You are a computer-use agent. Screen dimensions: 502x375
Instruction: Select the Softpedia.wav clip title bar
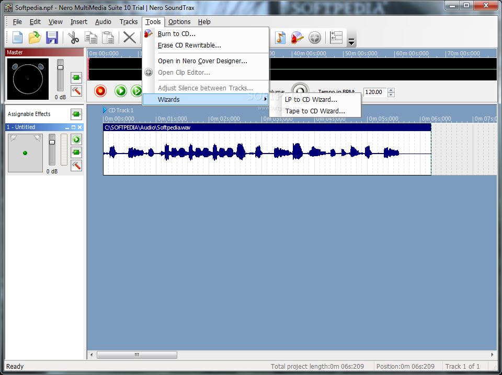(x=267, y=127)
